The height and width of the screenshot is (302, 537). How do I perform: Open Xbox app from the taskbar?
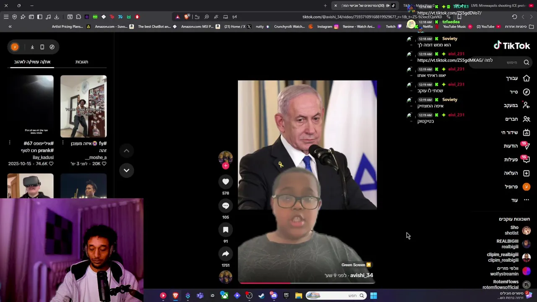(225, 296)
